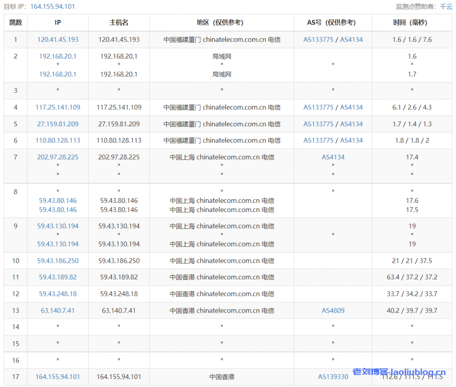Screen dimensions: 456x387
Task: Open AS4134 link in hop 1 row
Action: (x=351, y=40)
